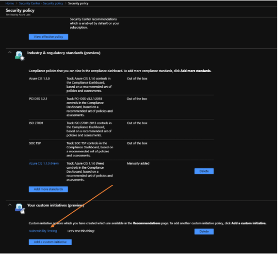
Task: Click the Track ISO 27001:2013 controls description
Action: click(x=89, y=129)
